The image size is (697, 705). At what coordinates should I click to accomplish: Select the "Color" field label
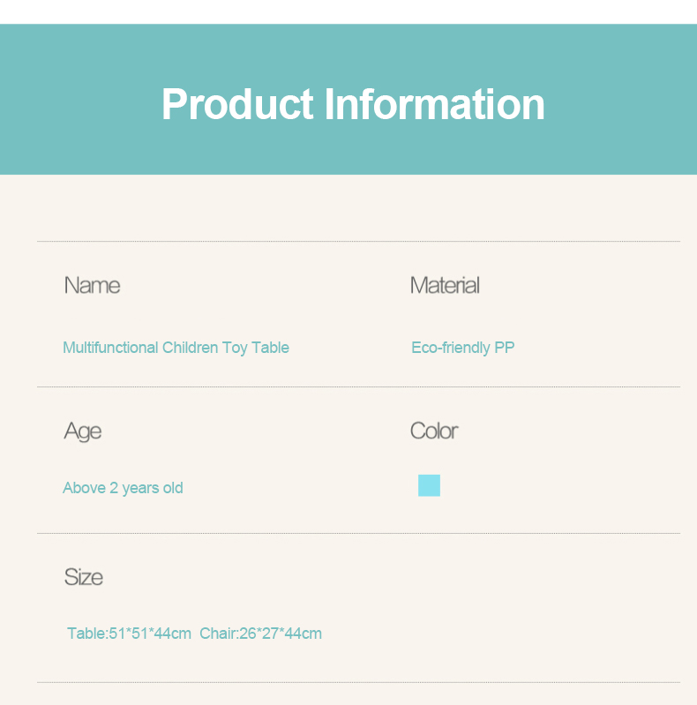[434, 431]
